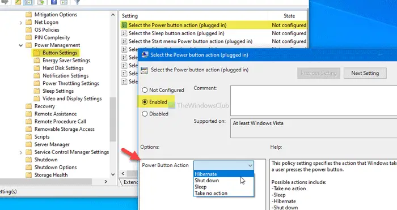The height and width of the screenshot is (210, 397).
Task: Toggle the Show/Hide Action Pane toolbar icon
Action: click(x=64, y=2)
